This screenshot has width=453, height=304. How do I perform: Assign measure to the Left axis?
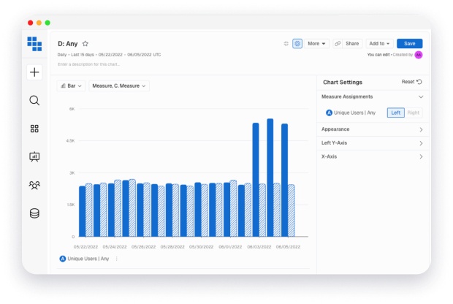tap(395, 113)
